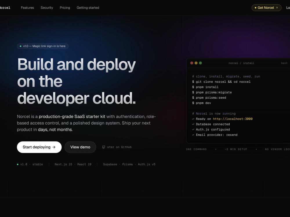
Task: Click the '~2 MIN SETUP' label
Action: tap(236, 149)
